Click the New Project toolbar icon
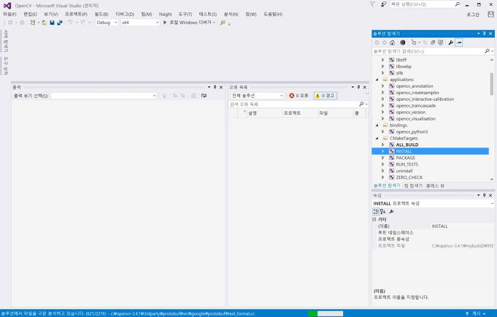 [33, 23]
